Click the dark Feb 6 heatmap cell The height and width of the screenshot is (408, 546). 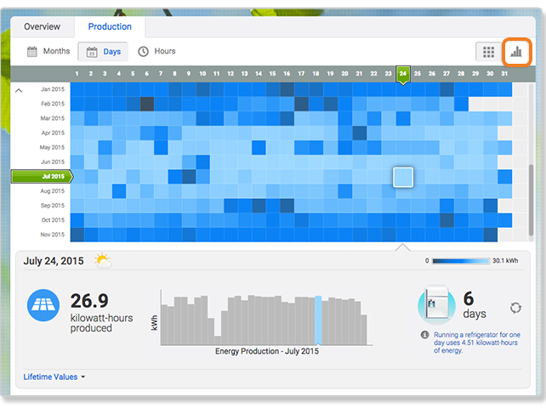pos(147,104)
